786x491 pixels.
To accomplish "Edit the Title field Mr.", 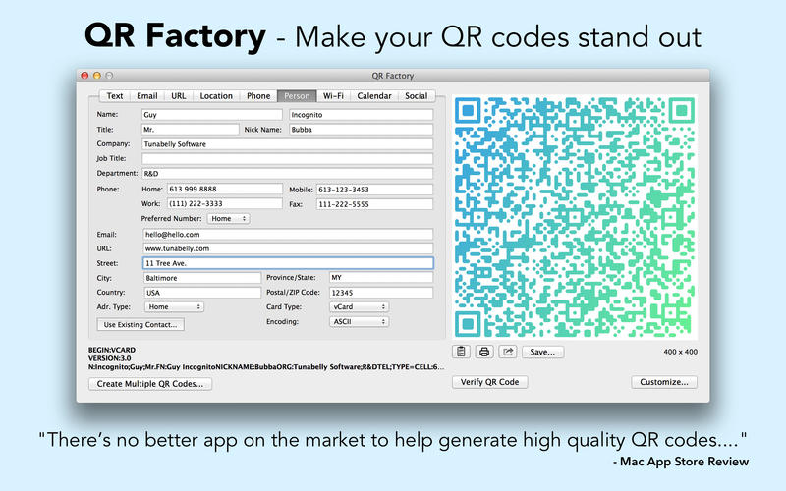I will tap(191, 130).
